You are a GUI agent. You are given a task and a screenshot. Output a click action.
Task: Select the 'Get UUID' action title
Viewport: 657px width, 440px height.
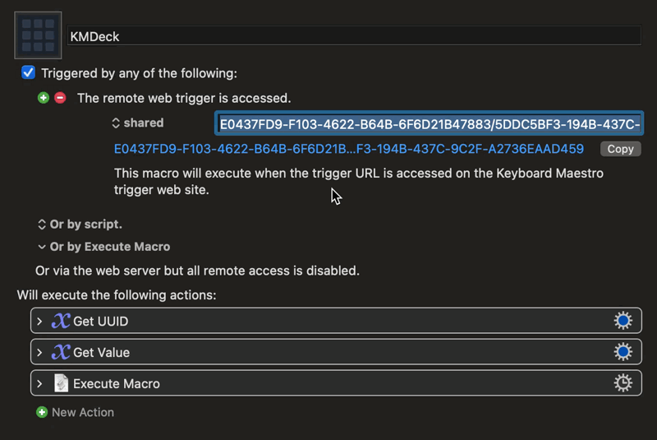pos(101,322)
